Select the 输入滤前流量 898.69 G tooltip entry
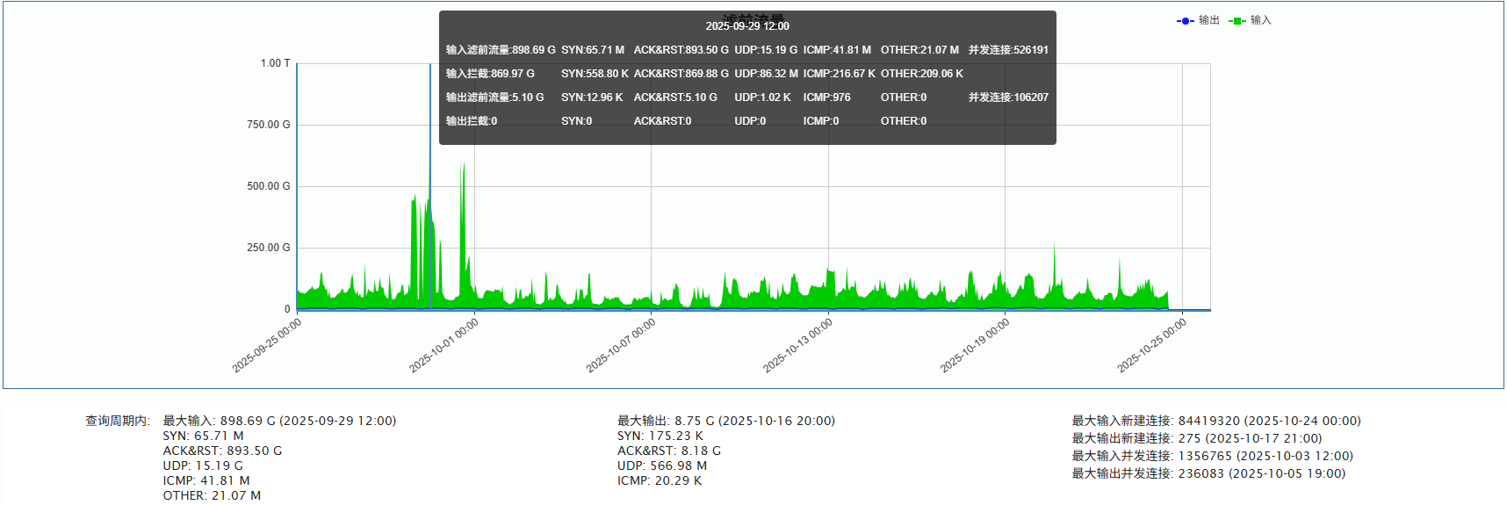 click(501, 50)
